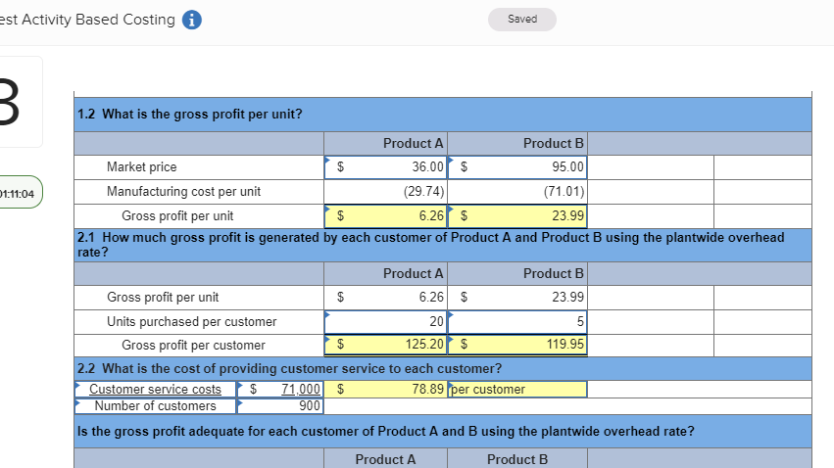Click the heading '1.2 What is the gross profit per unit?'
The width and height of the screenshot is (834, 468).
click(189, 115)
